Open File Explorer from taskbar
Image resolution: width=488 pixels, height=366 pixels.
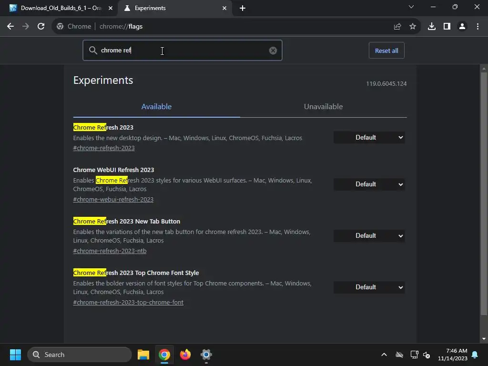(x=143, y=355)
